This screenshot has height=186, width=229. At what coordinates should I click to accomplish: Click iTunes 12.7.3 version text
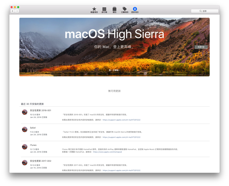coord(34,149)
